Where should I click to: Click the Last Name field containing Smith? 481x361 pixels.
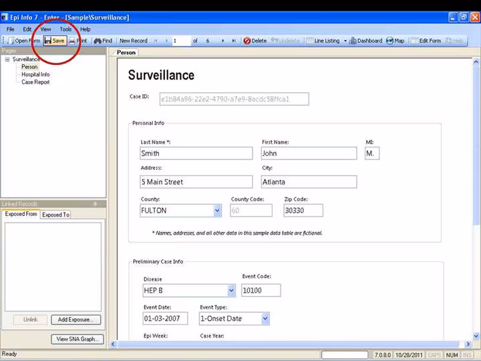pyautogui.click(x=196, y=153)
